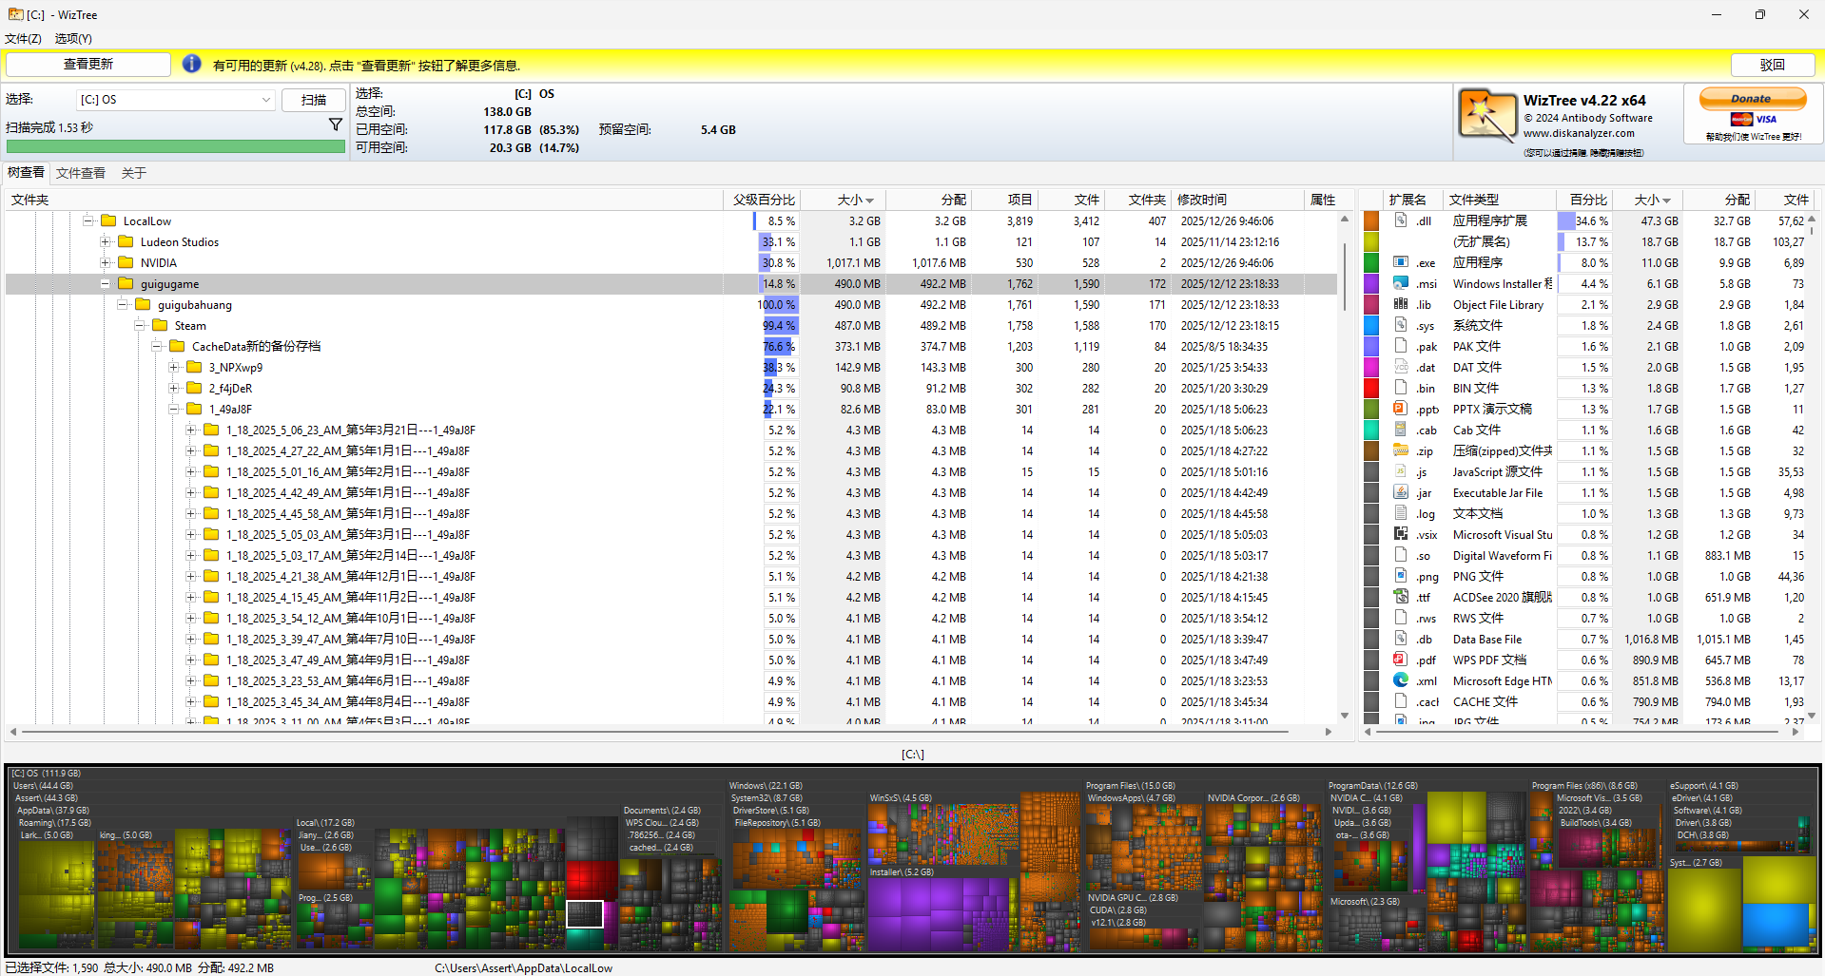The height and width of the screenshot is (976, 1825).
Task: Click the red .bin color swatch
Action: coord(1371,388)
